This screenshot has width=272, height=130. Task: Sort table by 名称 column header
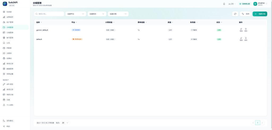coord(39,22)
